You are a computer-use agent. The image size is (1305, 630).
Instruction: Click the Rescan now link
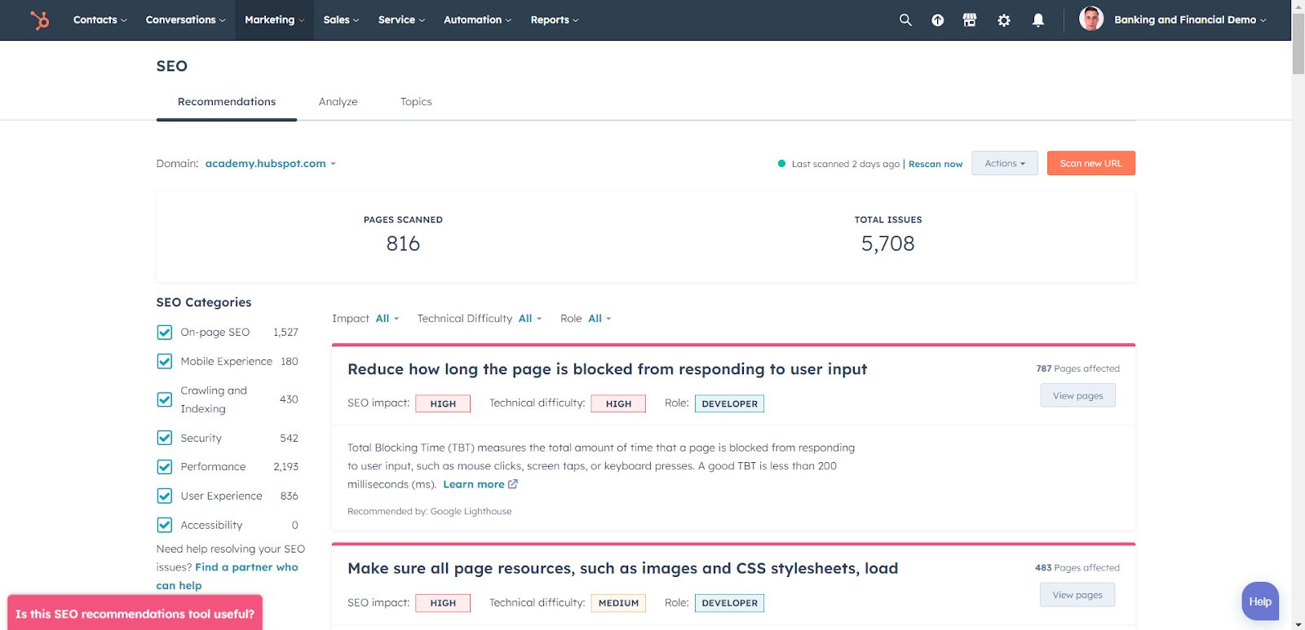[x=936, y=164]
